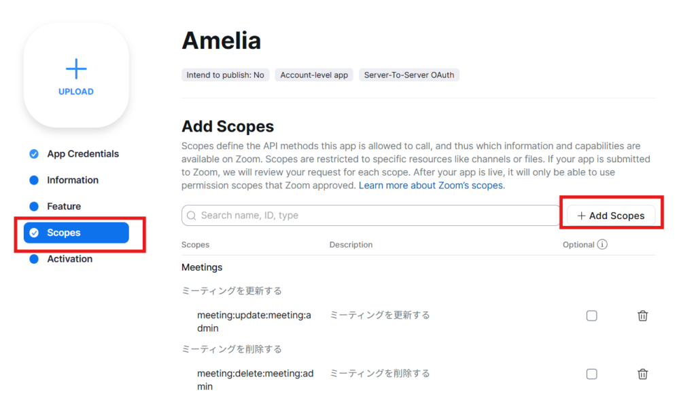Image resolution: width=696 pixels, height=394 pixels.
Task: Click the plus upload icon
Action: tap(76, 68)
